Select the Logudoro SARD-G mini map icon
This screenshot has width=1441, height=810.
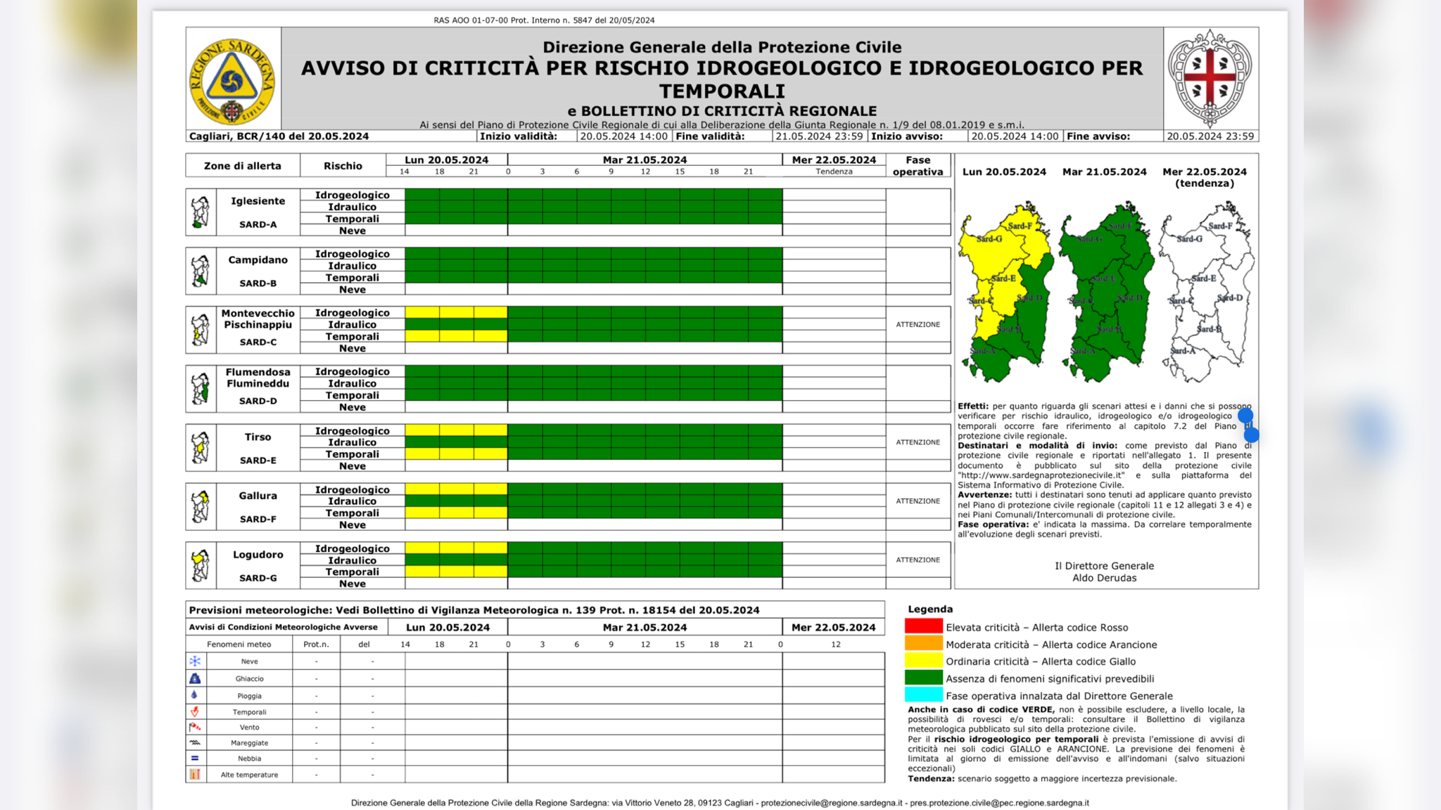click(201, 566)
